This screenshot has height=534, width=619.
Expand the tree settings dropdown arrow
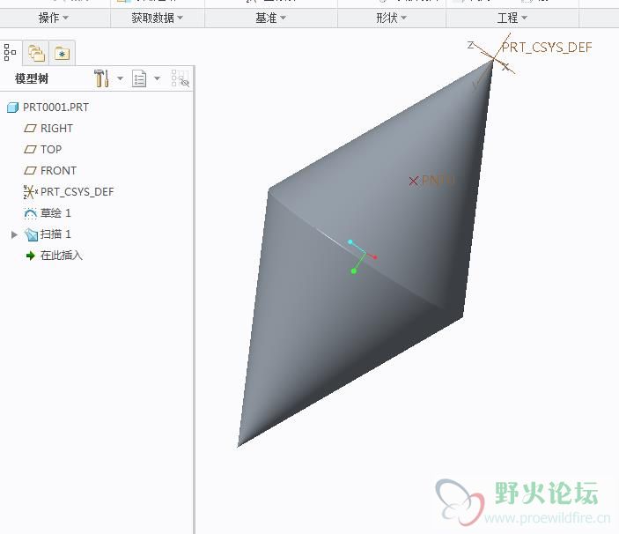click(121, 78)
